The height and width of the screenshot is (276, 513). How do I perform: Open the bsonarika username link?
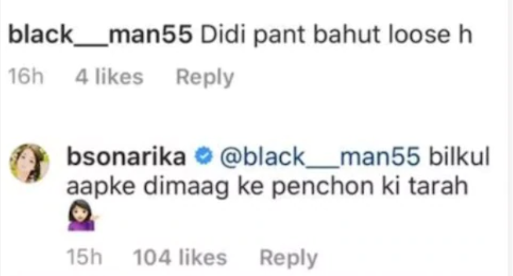[126, 156]
